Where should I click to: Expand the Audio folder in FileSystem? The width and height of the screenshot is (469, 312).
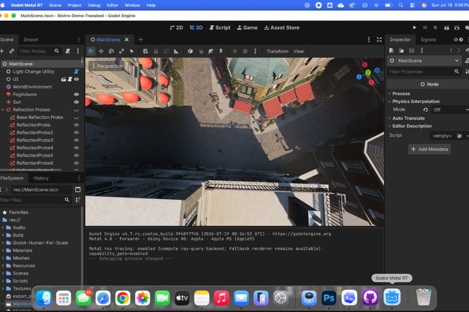coord(3,228)
